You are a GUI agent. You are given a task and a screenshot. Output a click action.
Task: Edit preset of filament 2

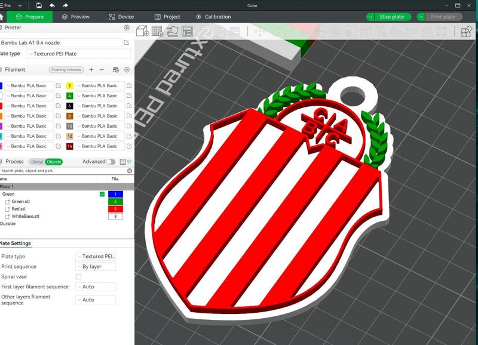point(129,85)
